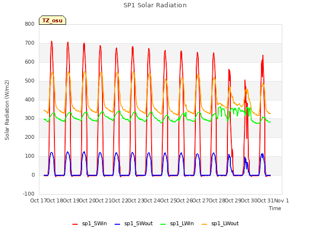Image resolution: width=311 pixels, height=233 pixels.
Task: Click the Oct 24 x-axis tick label
Action: coord(152,200)
